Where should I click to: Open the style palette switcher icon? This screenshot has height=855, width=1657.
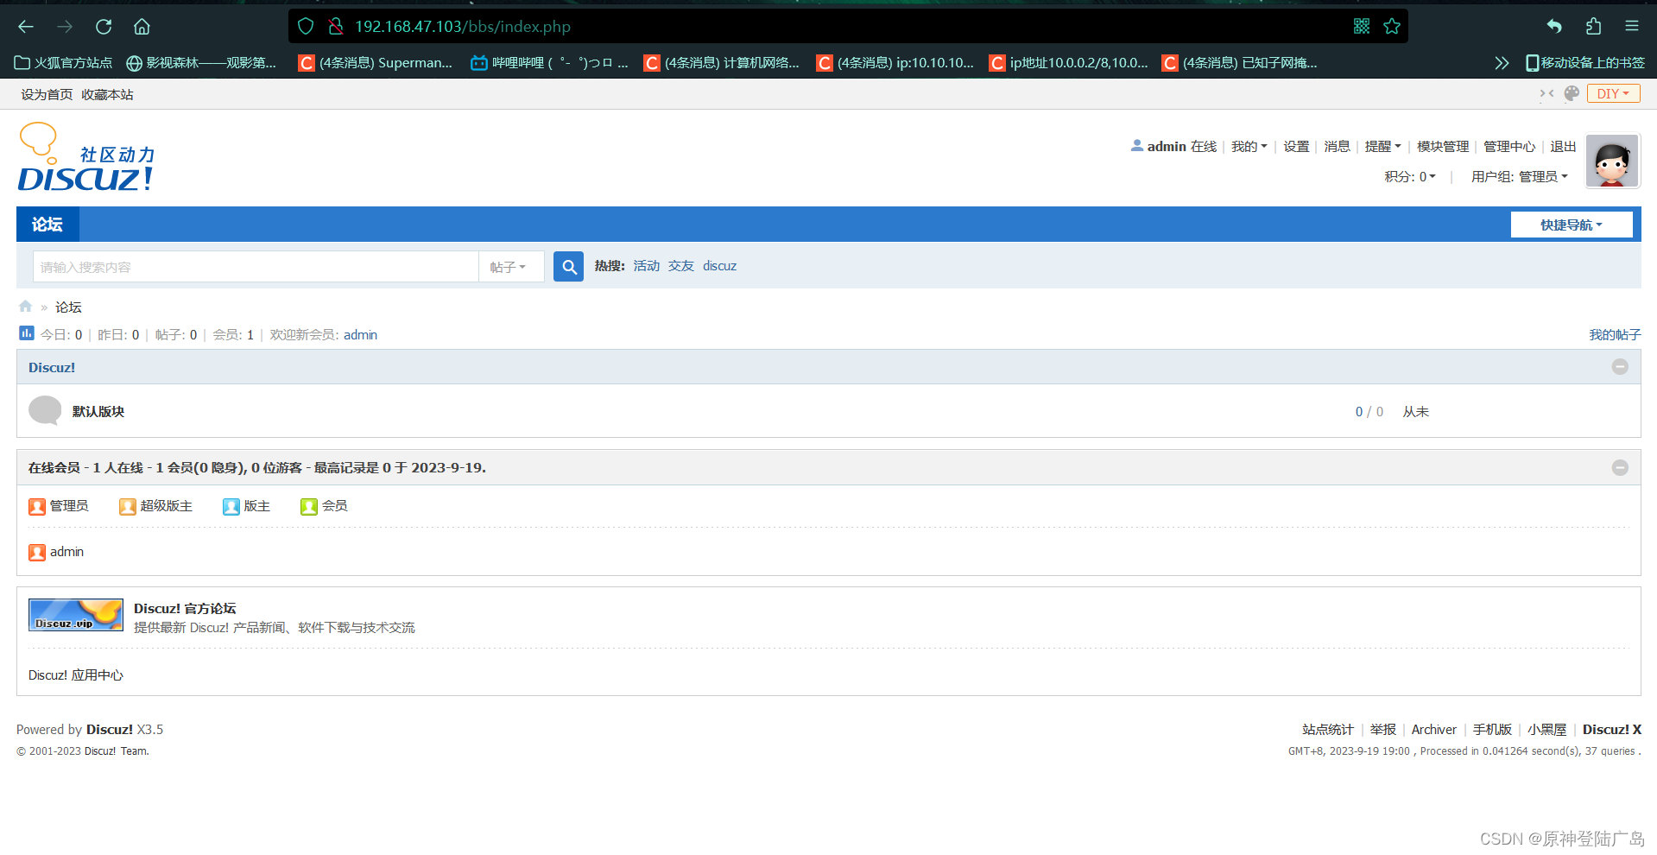click(x=1572, y=93)
